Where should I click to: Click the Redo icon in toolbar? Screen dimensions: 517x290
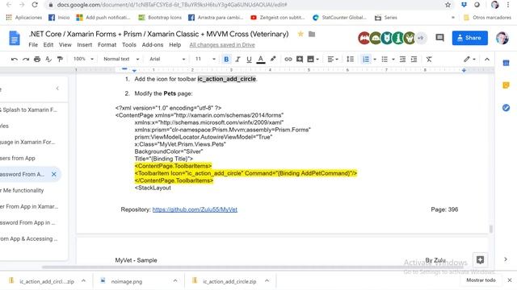(26, 59)
